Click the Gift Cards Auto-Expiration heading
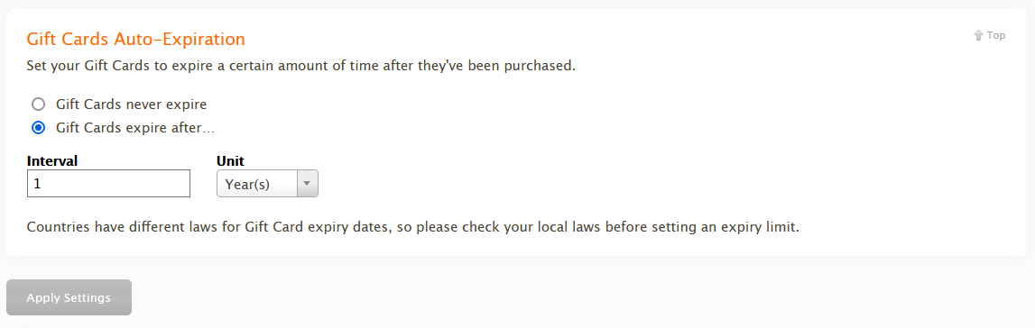The height and width of the screenshot is (328, 1035). click(x=136, y=39)
